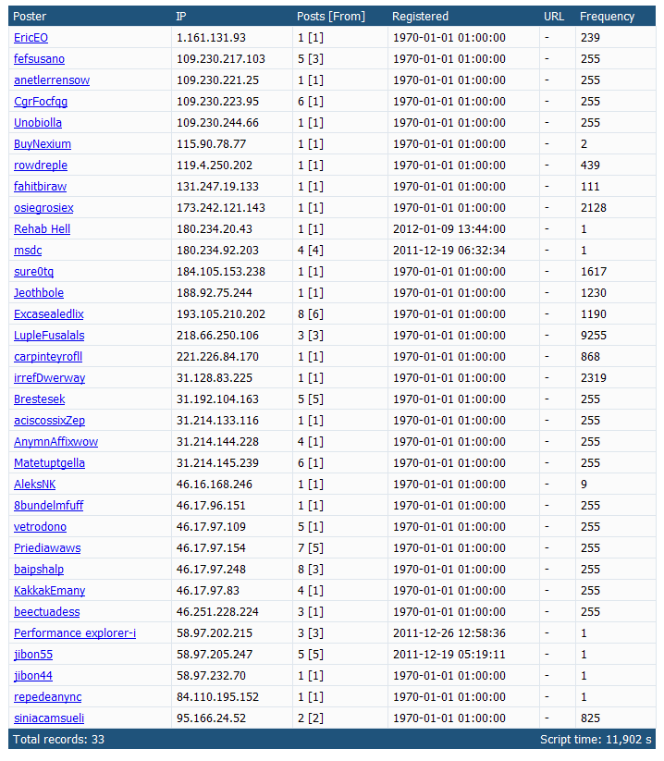Select the siniacamsueli poster link
Viewport: 664px width, 761px height.
click(49, 718)
